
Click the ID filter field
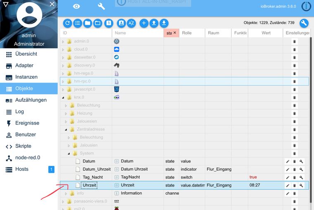click(86, 33)
